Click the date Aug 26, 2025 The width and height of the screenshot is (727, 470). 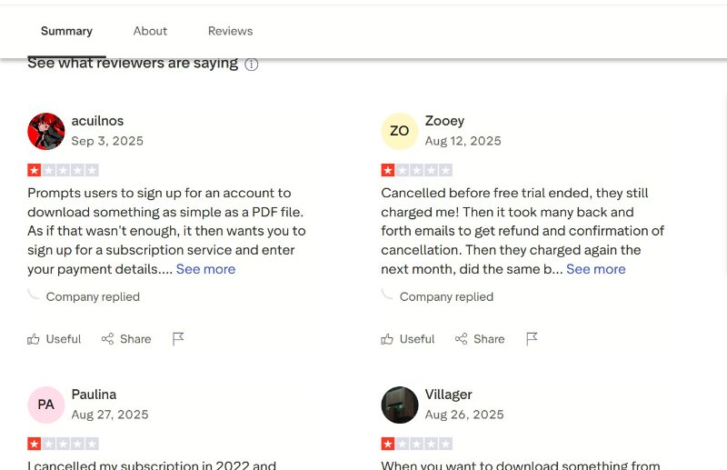pyautogui.click(x=464, y=415)
